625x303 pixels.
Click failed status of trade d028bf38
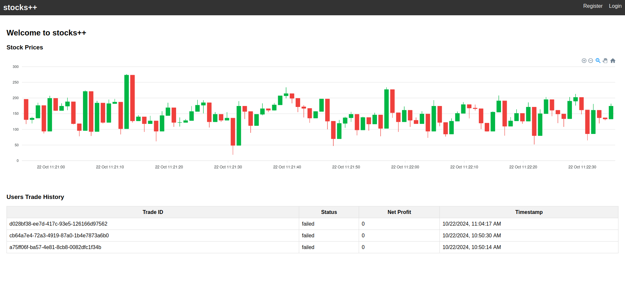(x=308, y=224)
